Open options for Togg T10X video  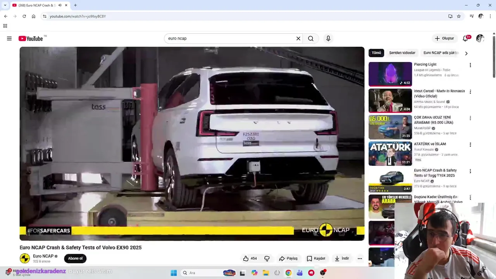(470, 171)
